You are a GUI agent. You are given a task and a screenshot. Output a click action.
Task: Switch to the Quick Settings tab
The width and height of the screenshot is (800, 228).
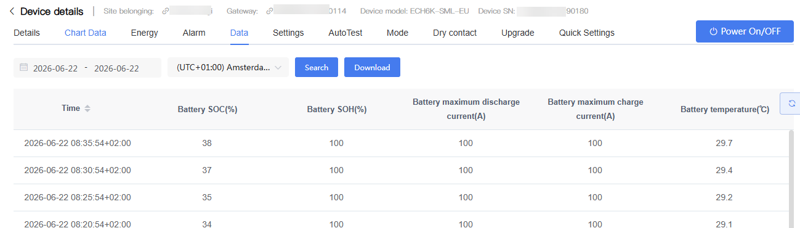pos(587,33)
